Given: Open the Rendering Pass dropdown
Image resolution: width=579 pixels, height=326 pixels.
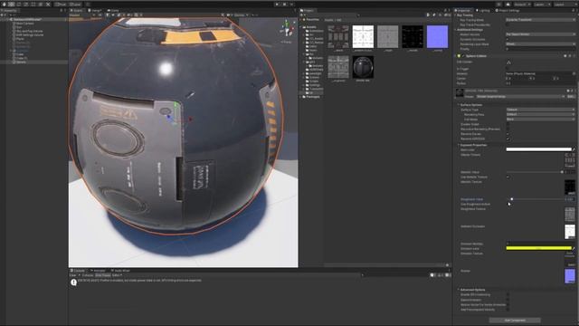Looking at the screenshot, I should pyautogui.click(x=541, y=115).
